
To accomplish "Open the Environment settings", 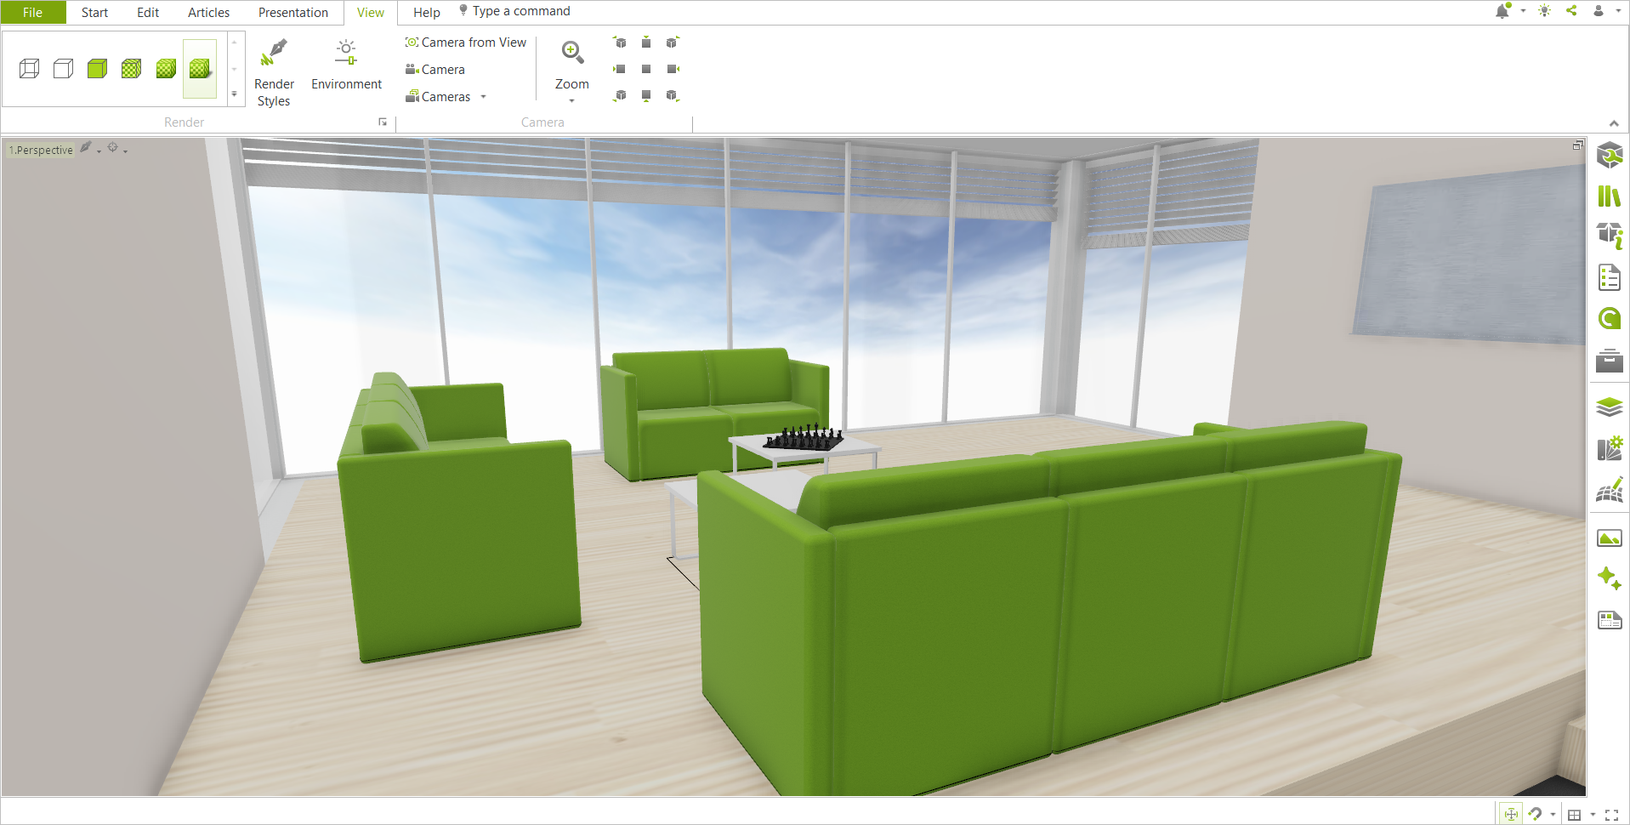I will pyautogui.click(x=346, y=65).
